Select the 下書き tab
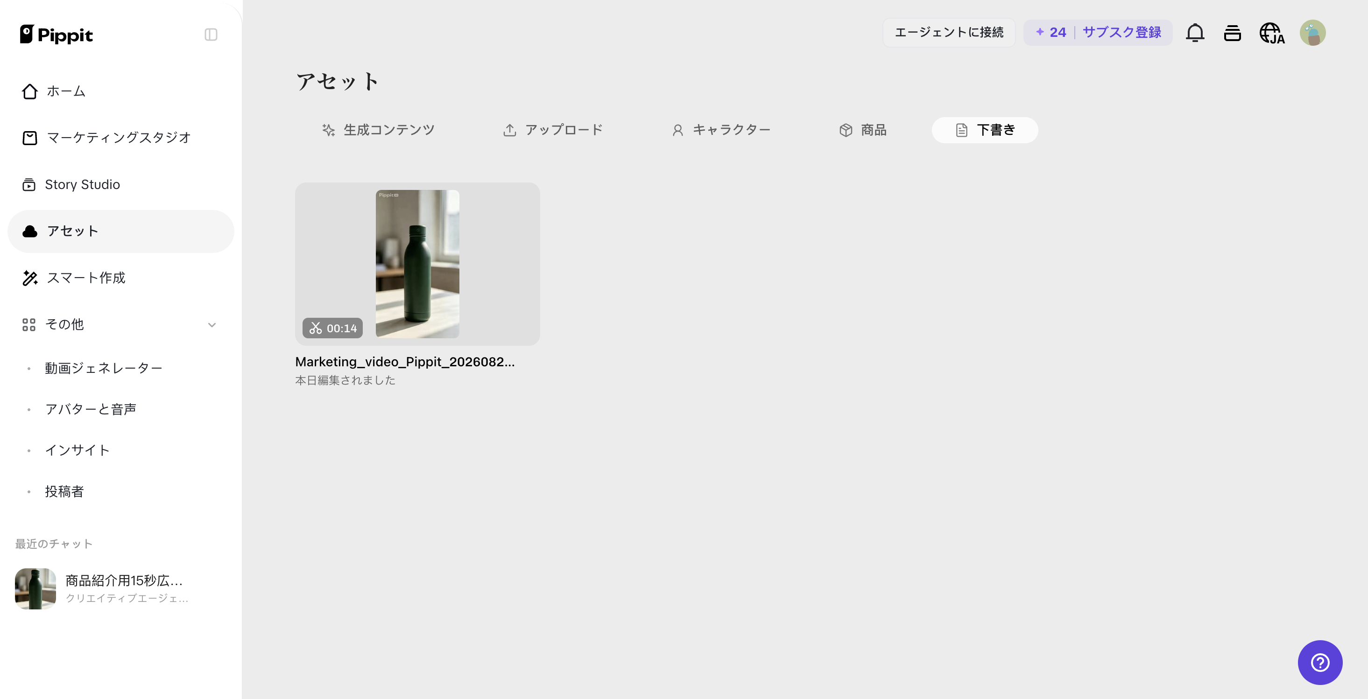 [985, 130]
